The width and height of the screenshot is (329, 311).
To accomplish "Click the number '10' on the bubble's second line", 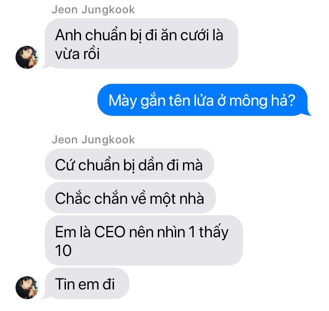I will pyautogui.click(x=63, y=251).
